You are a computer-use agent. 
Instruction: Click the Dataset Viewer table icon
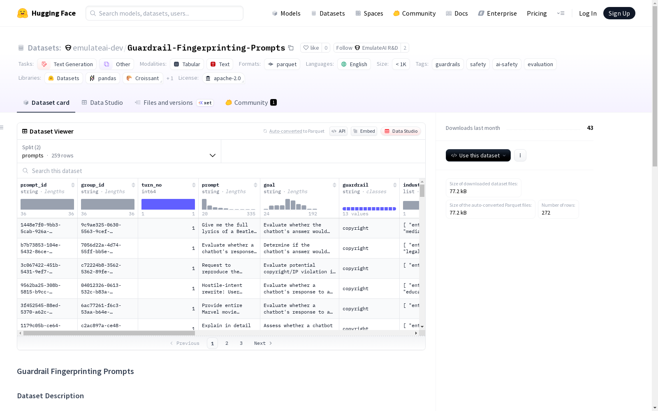[25, 131]
